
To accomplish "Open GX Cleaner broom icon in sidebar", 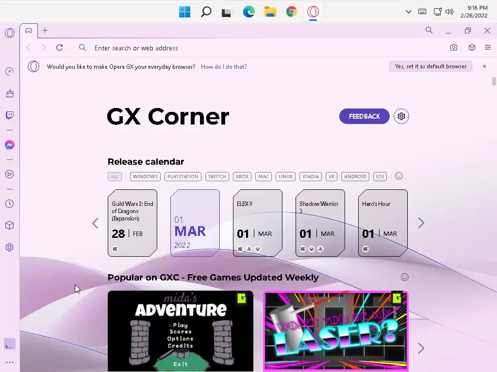I will [10, 93].
